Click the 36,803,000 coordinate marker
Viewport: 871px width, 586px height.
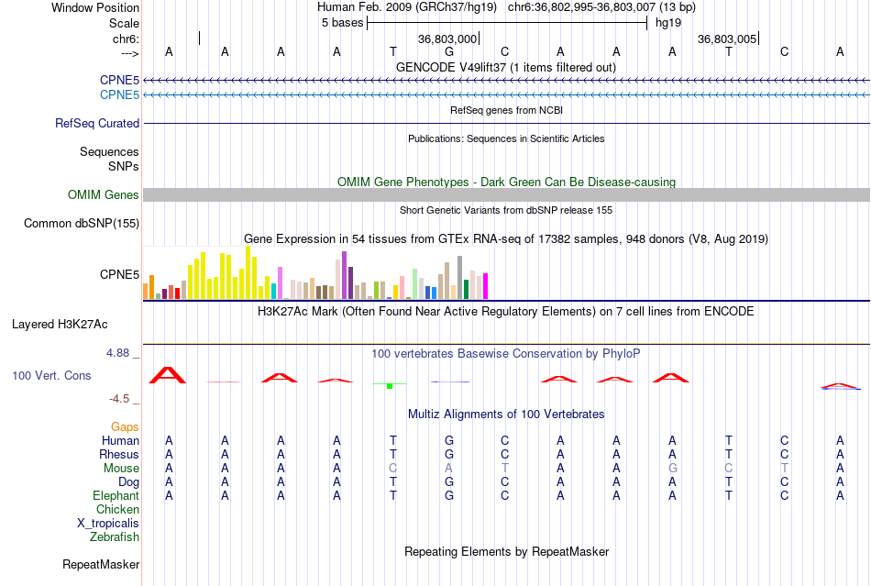tap(447, 39)
